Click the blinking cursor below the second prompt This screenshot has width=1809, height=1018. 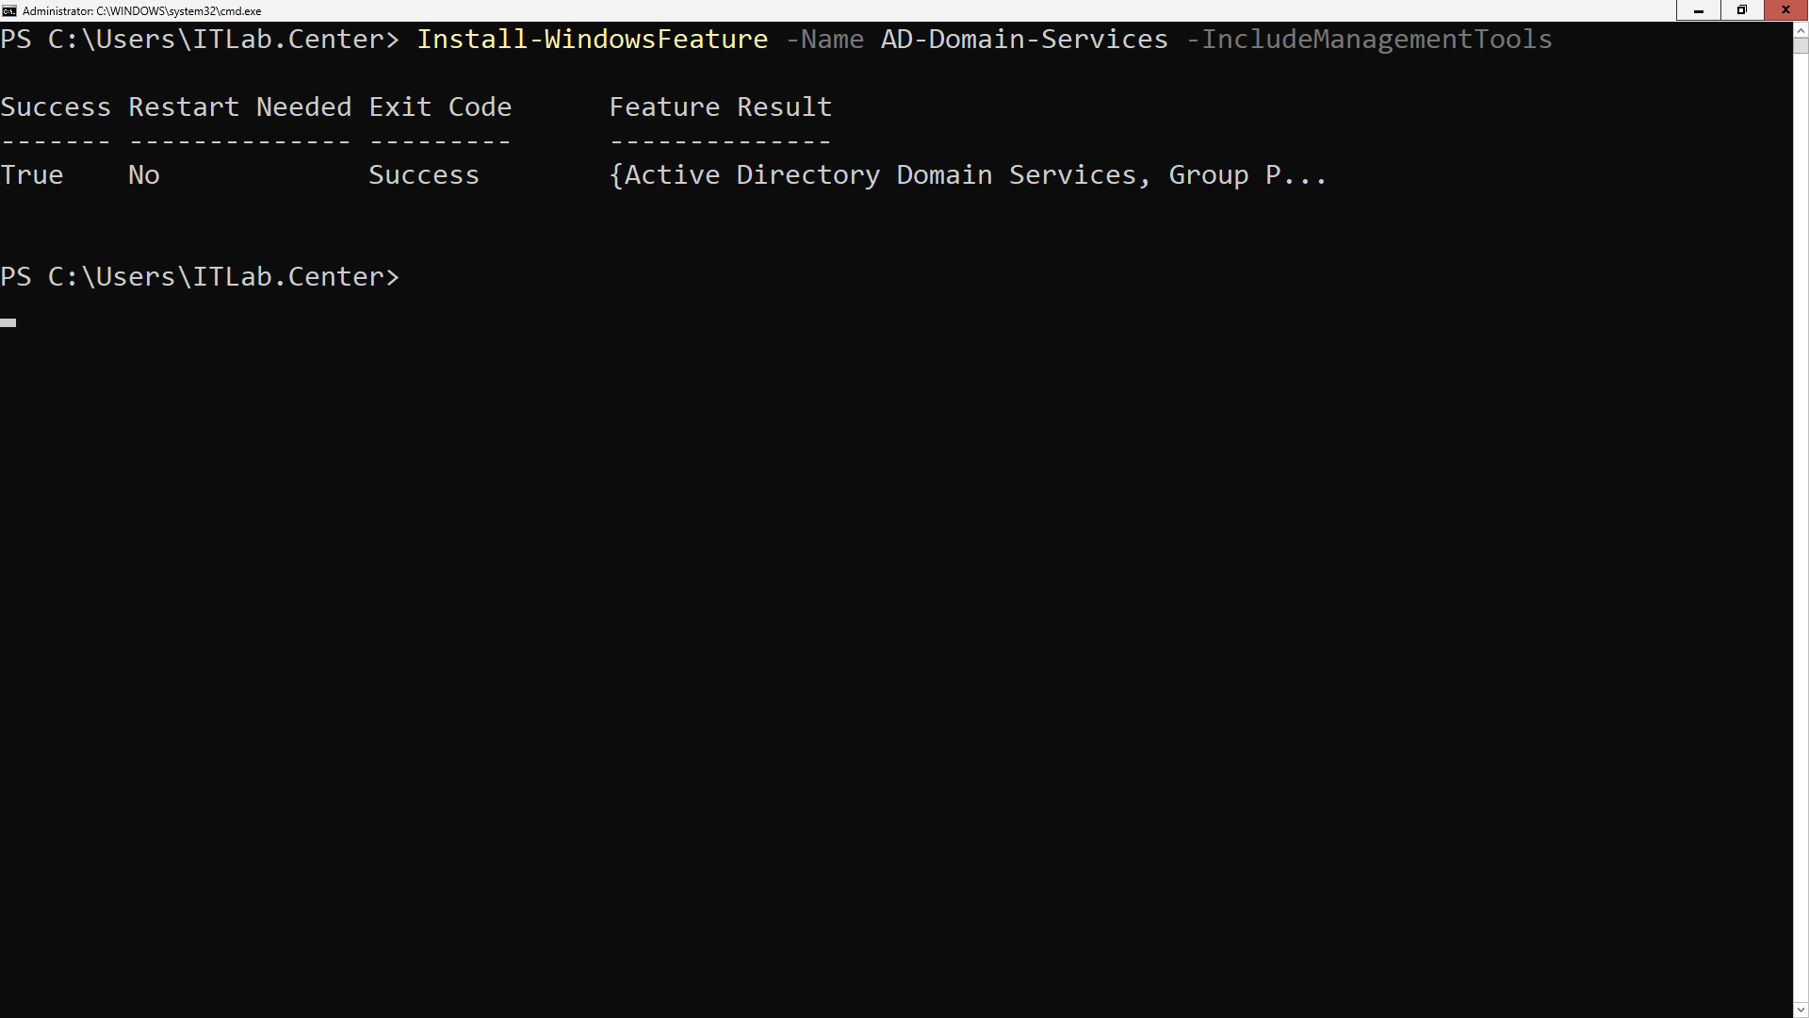(x=8, y=323)
